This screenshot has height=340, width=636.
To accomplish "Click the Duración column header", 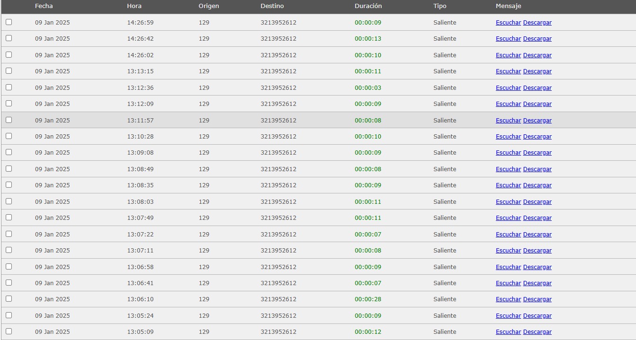I will [x=368, y=6].
